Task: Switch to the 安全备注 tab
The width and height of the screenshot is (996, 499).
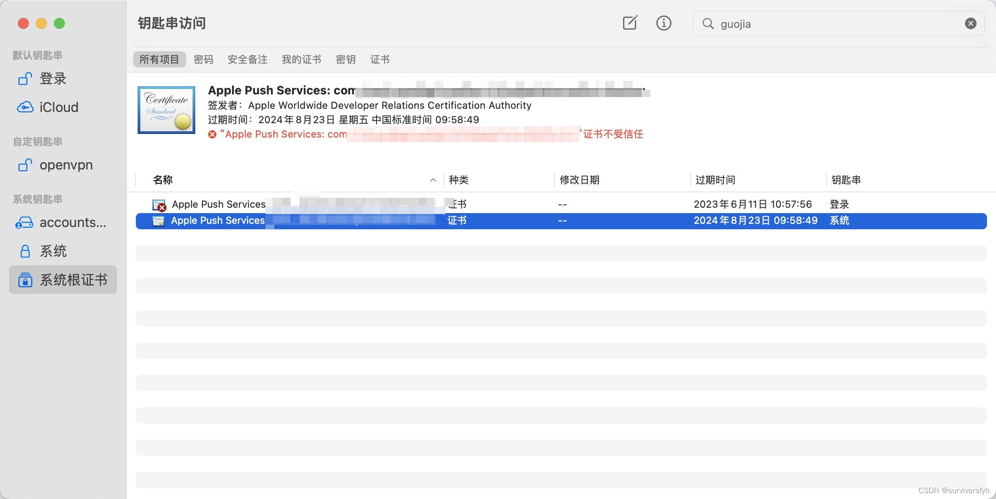Action: click(x=247, y=59)
